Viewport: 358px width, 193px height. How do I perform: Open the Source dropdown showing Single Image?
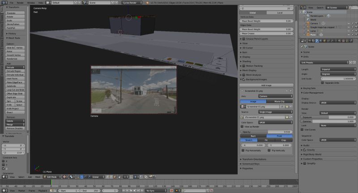pos(275,112)
